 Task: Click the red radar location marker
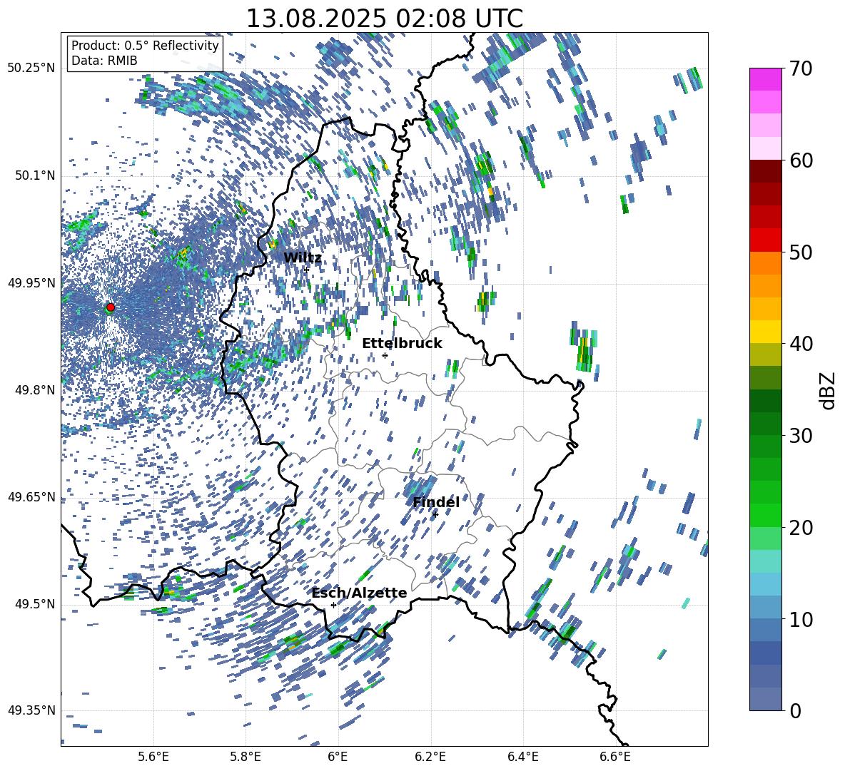pyautogui.click(x=111, y=307)
